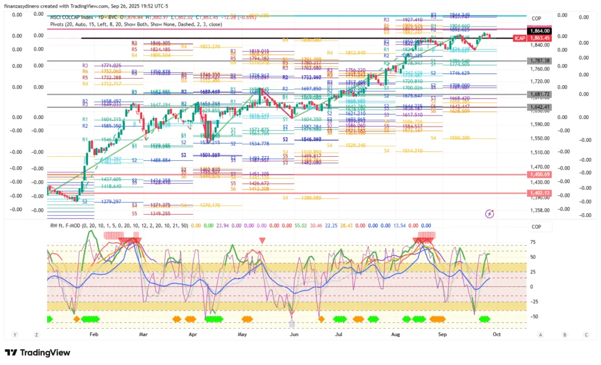Click the purple lightning bolt icon
601x365 pixels.
(490, 214)
